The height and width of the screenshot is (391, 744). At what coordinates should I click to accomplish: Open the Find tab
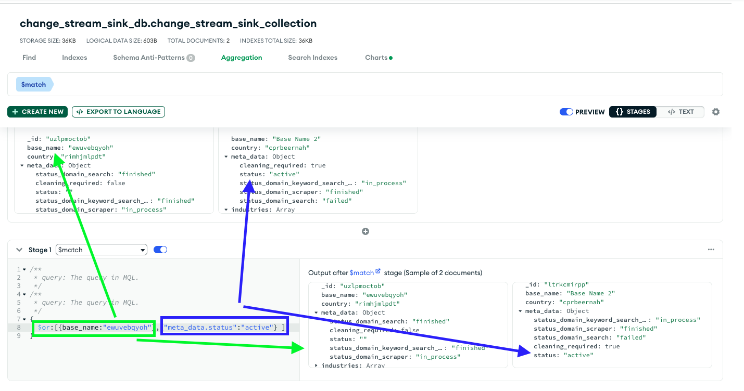pyautogui.click(x=29, y=57)
